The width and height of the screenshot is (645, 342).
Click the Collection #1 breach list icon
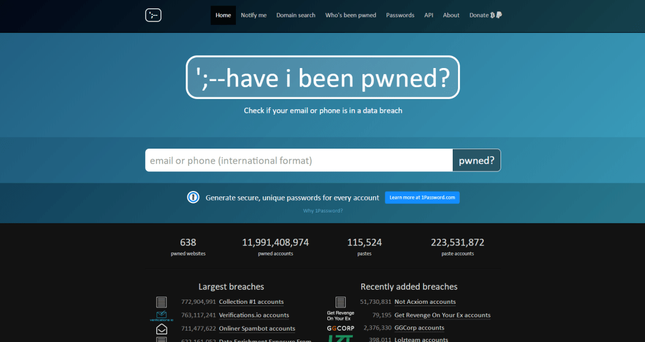coord(161,302)
